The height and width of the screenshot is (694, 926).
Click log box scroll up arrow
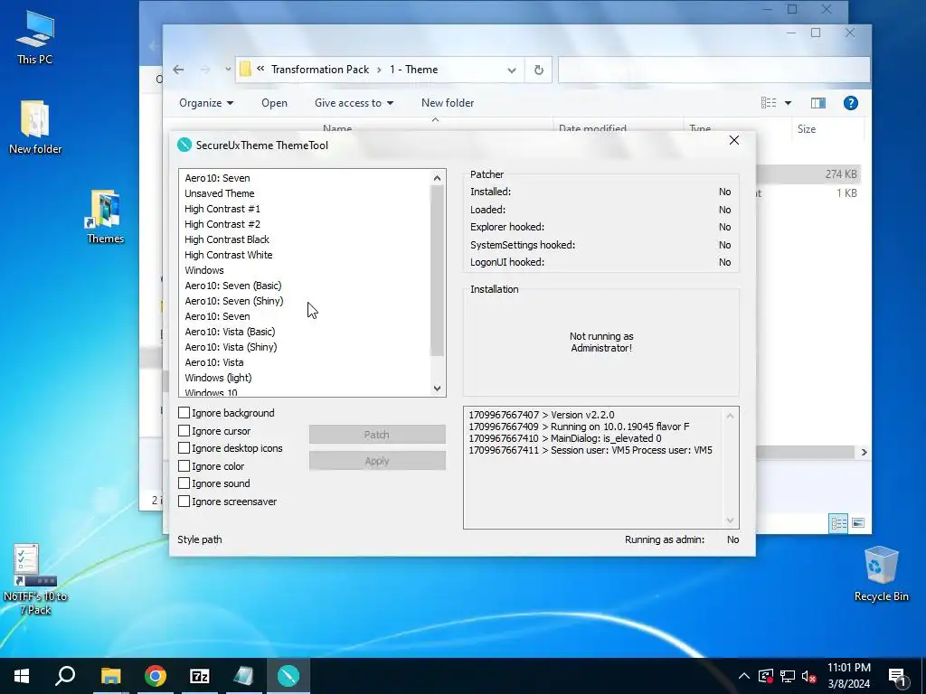730,416
